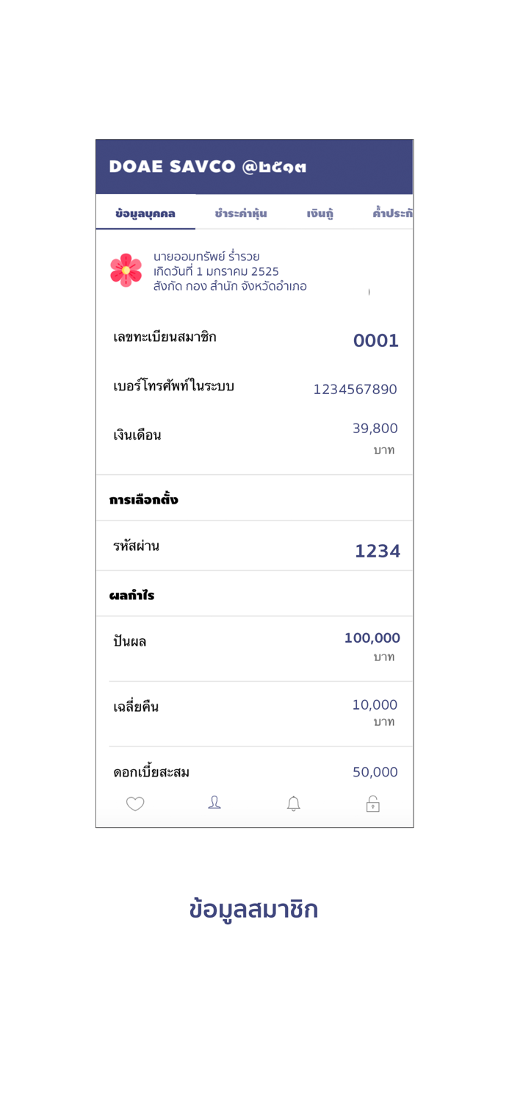
Task: Tap the ดอกเบี้ยสะสม accumulated interest row
Action: [x=254, y=772]
